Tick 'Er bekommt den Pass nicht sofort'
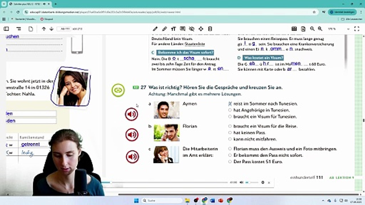The height and width of the screenshot is (205, 365). (x=230, y=155)
